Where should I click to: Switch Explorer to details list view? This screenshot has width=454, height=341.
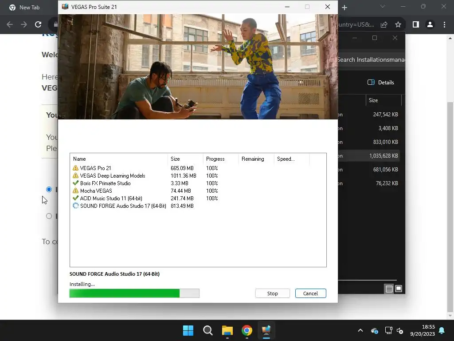point(389,289)
